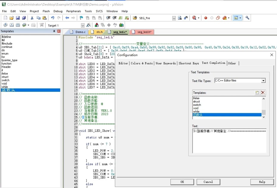The width and height of the screenshot is (277, 188).
Task: Open the Project menu
Action: pos(34,11)
